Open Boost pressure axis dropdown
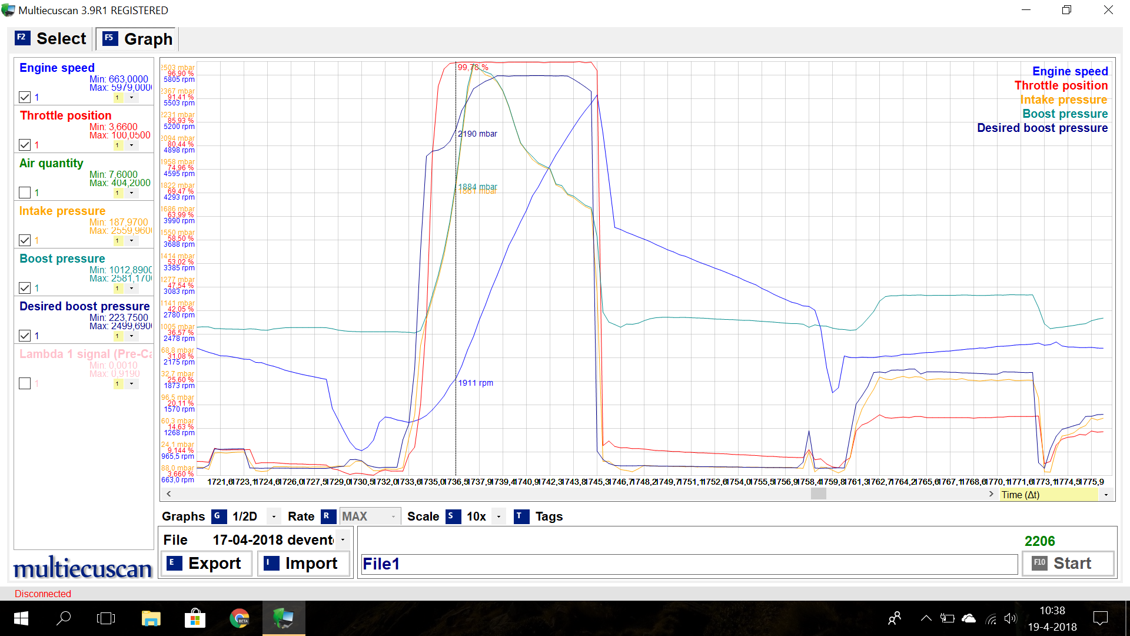 pyautogui.click(x=131, y=289)
